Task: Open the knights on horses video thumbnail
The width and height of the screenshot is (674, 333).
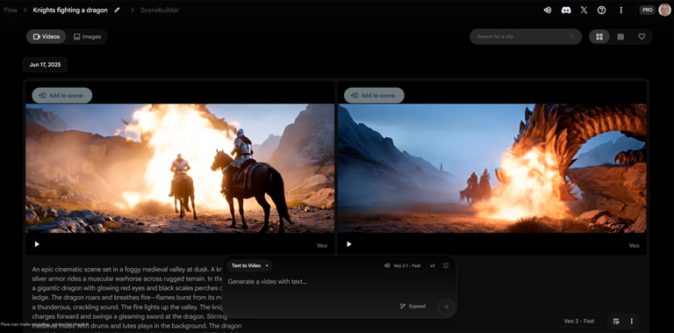Action: tap(180, 168)
